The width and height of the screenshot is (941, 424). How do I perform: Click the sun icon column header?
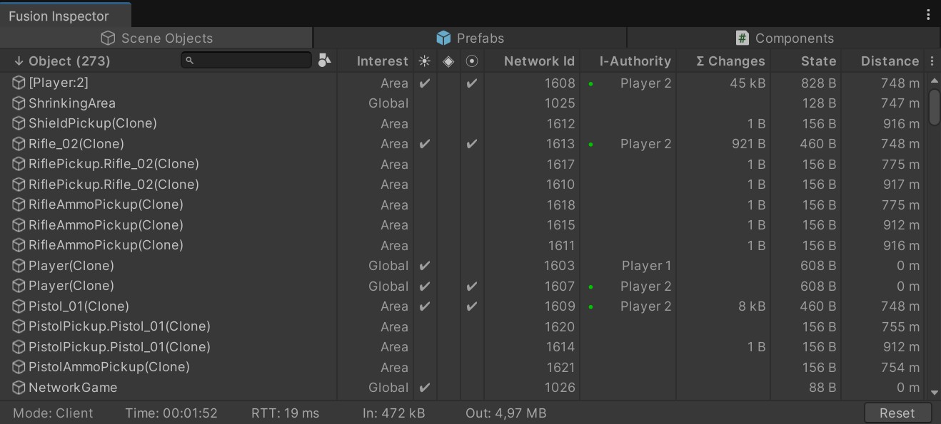click(x=425, y=61)
